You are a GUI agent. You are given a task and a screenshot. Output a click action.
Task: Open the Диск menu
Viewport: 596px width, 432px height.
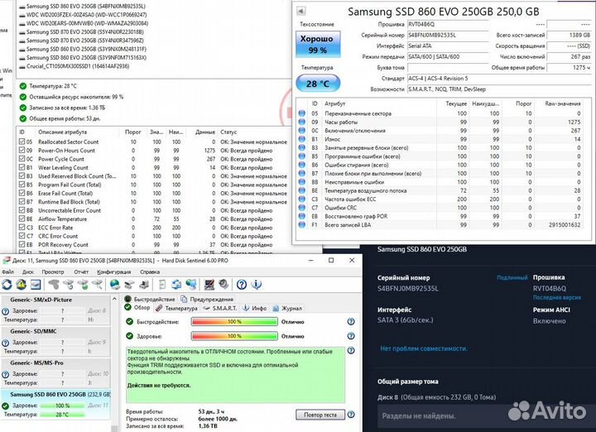28,271
